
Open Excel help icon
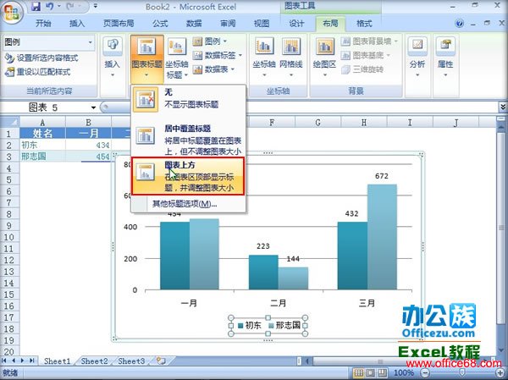[459, 24]
